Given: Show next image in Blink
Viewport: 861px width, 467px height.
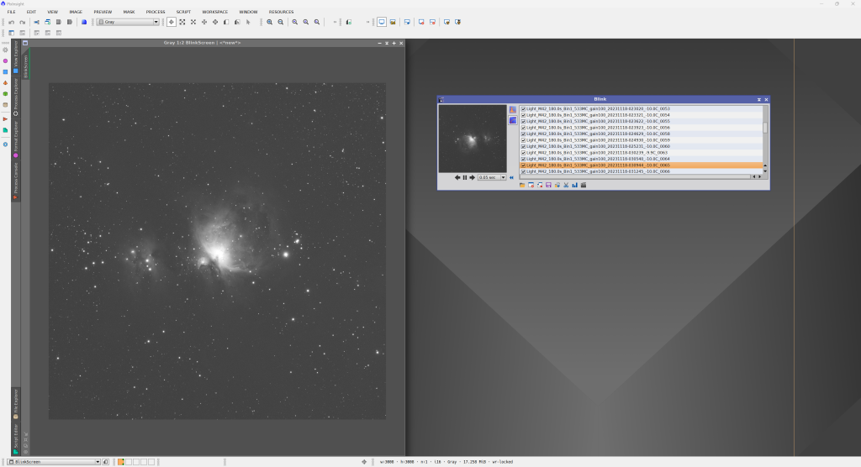Looking at the screenshot, I should (472, 177).
